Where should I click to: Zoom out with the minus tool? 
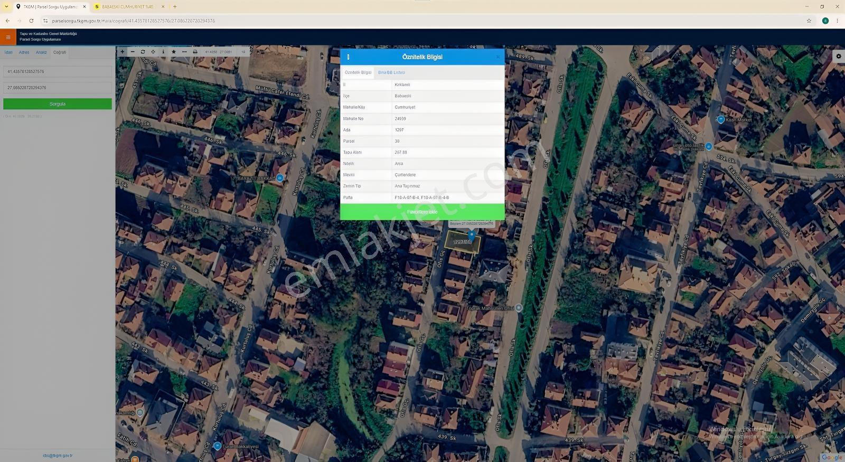pos(133,52)
